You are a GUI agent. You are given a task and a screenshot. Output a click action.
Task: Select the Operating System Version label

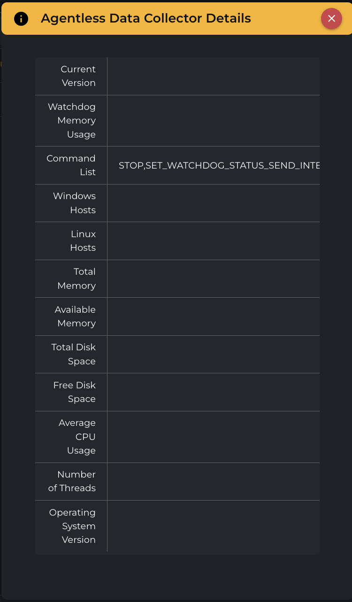(x=72, y=526)
